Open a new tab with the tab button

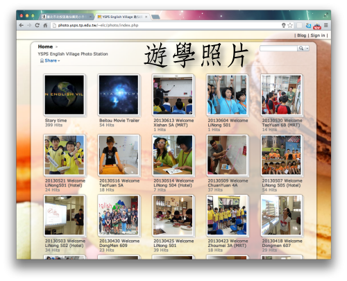[x=155, y=17]
